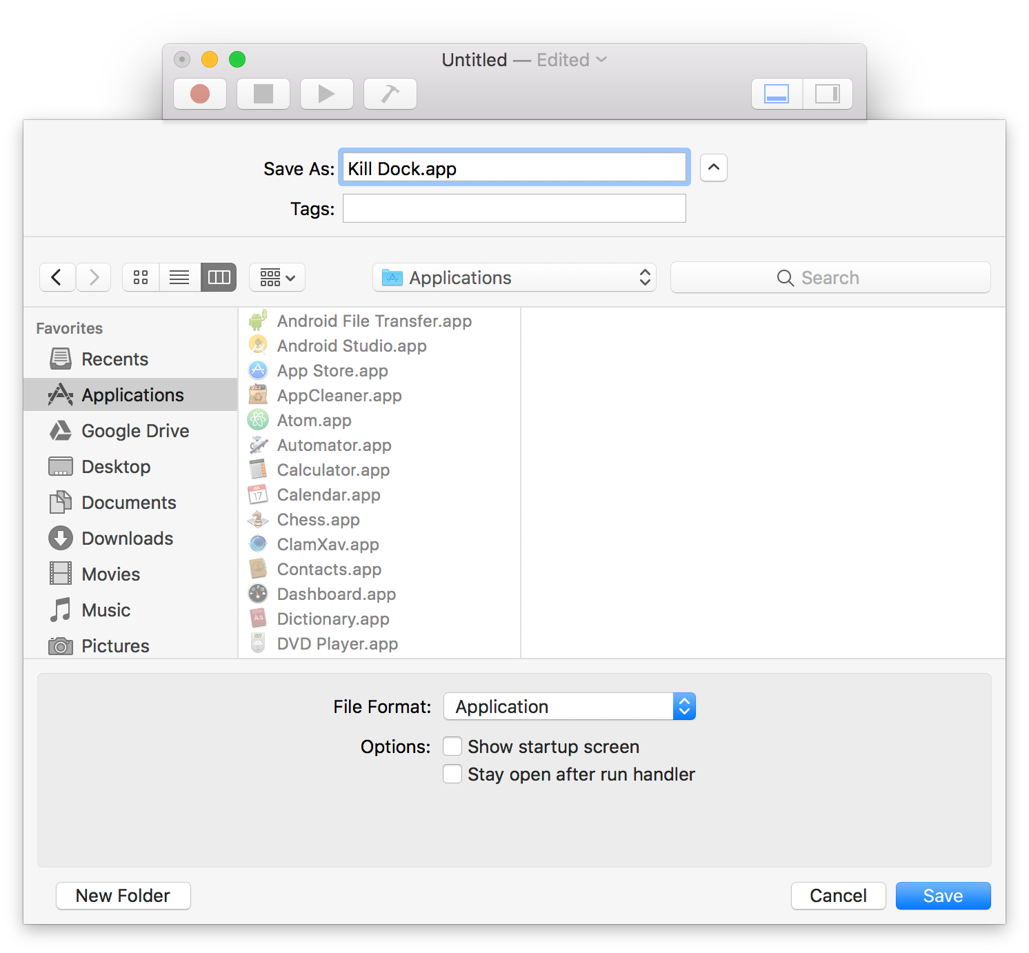The image size is (1029, 953).
Task: Select the Calculator.app file name
Action: click(x=334, y=470)
